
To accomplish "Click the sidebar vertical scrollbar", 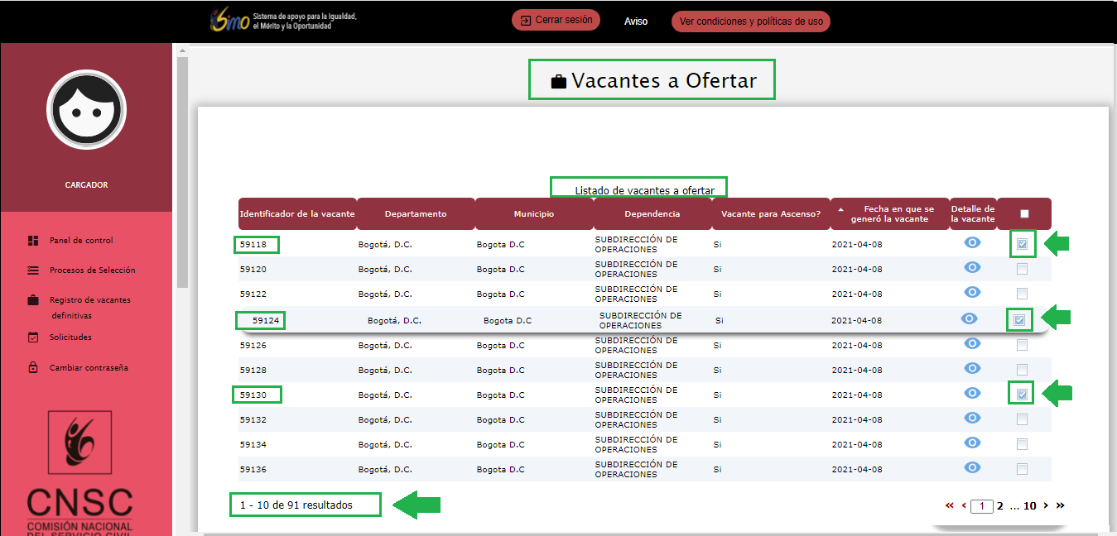I will 182,165.
